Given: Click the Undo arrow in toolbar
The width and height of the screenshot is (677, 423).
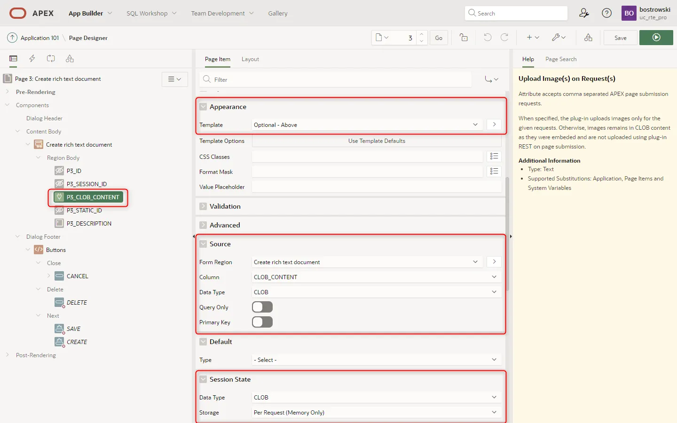Looking at the screenshot, I should tap(488, 38).
